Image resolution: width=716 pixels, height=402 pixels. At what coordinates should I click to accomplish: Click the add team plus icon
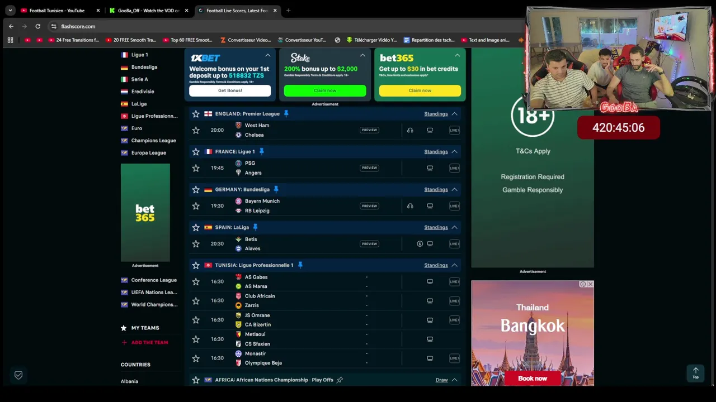click(124, 342)
